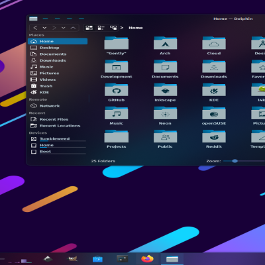The height and width of the screenshot is (265, 265).
Task: Select the Inkscape folder
Action: coord(165,93)
